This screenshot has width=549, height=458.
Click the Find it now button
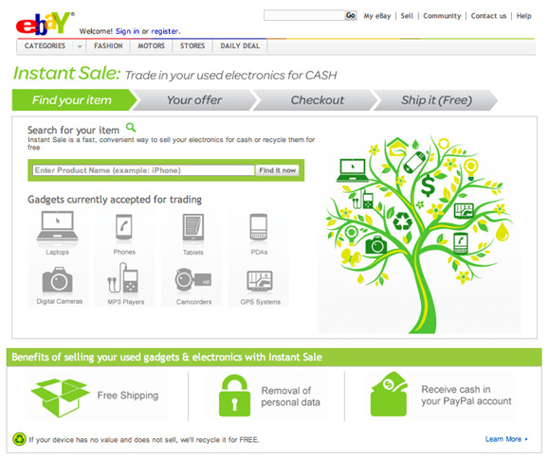click(x=277, y=170)
